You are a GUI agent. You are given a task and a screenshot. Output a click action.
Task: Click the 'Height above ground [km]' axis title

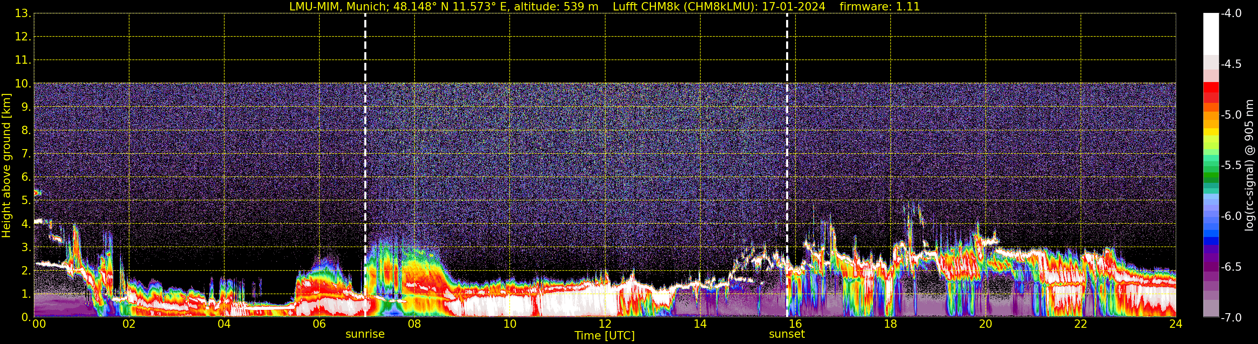tap(6, 166)
